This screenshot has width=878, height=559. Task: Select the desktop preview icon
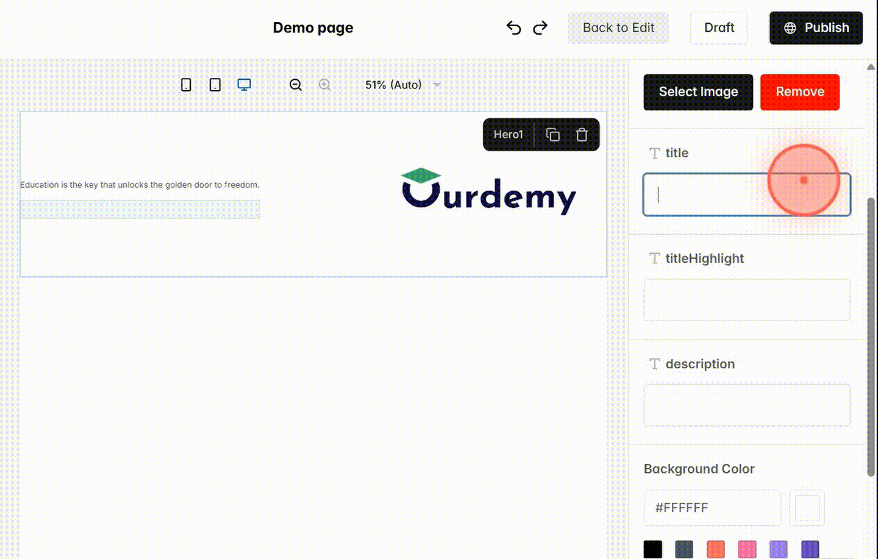pos(244,85)
